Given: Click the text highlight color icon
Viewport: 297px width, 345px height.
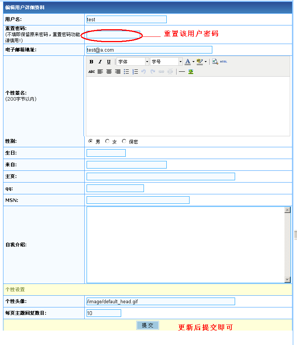Looking at the screenshot, I should pyautogui.click(x=200, y=62).
